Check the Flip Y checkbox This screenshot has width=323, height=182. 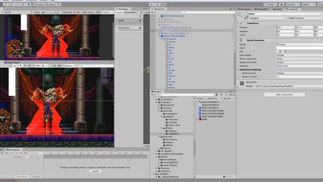click(x=283, y=52)
